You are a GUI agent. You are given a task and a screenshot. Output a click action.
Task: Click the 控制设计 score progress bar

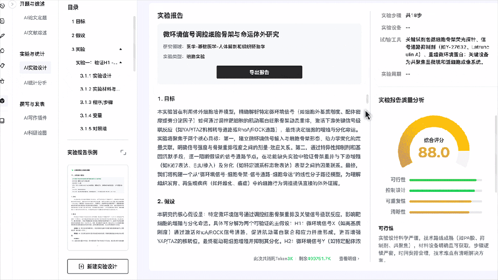pyautogui.click(x=445, y=191)
